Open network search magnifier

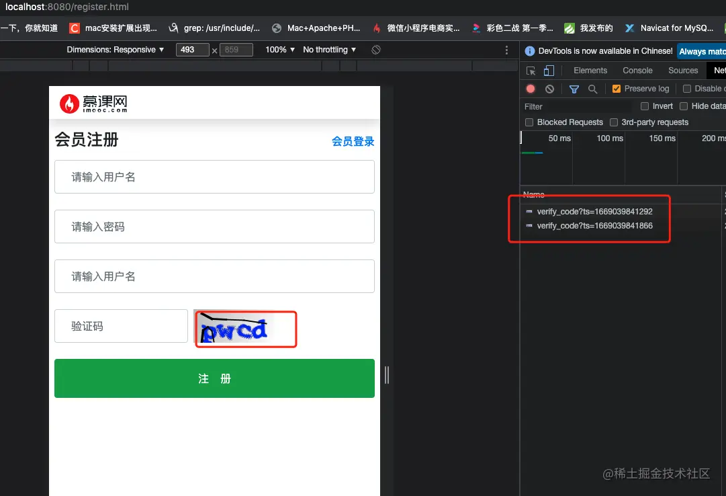[x=592, y=89]
